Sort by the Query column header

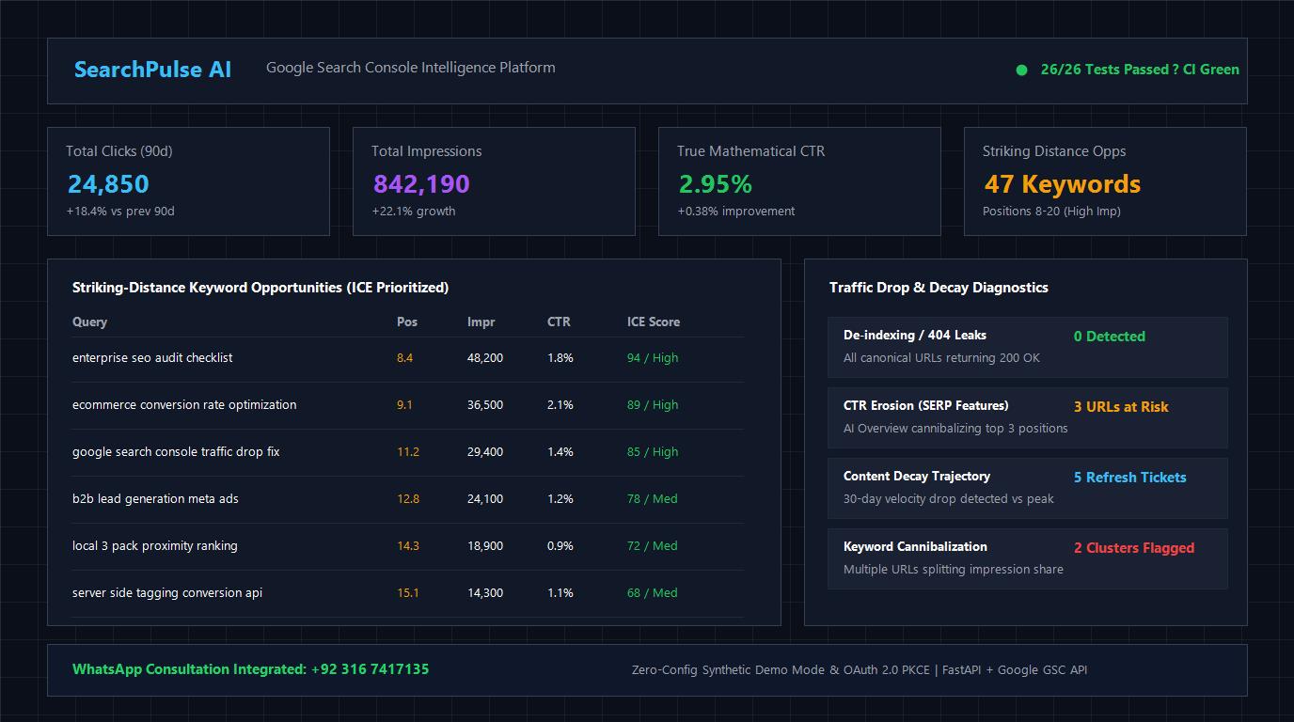click(x=89, y=322)
